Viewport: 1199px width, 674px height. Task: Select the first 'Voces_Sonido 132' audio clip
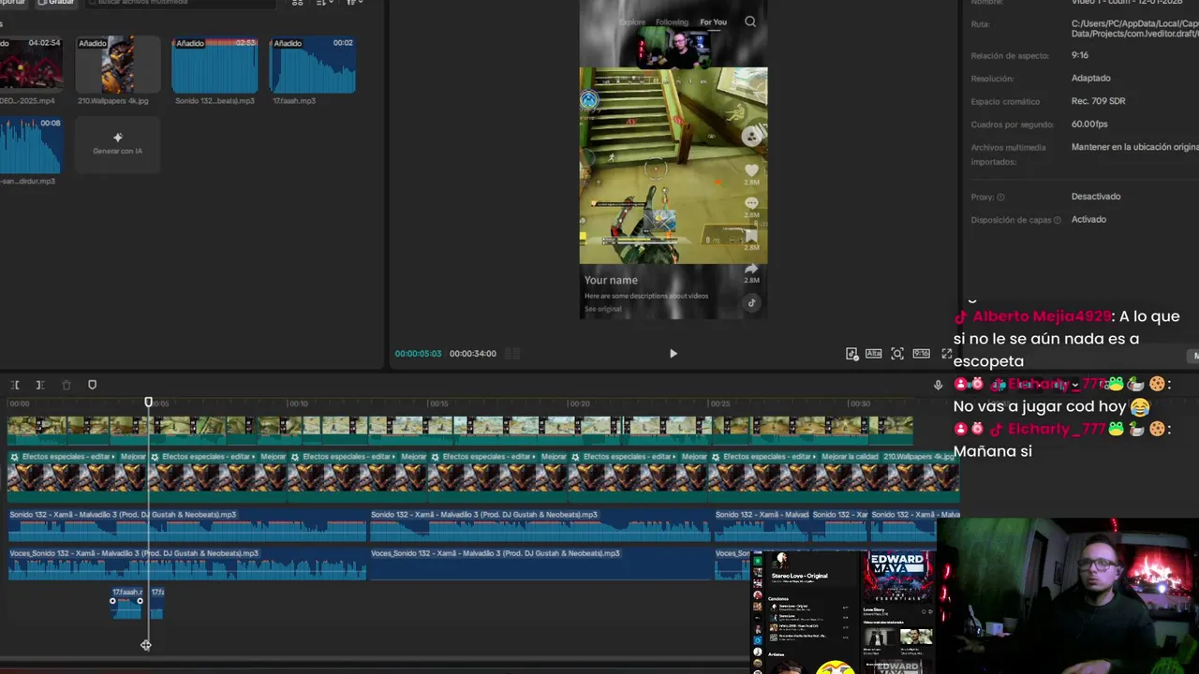[187, 564]
